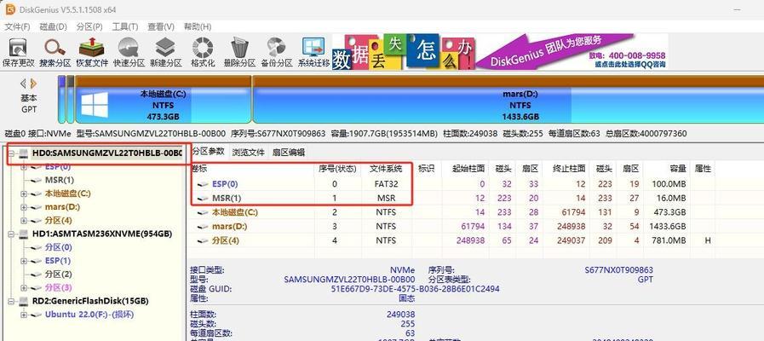This screenshot has width=764, height=341.
Task: Choose the 新建分区 new partition icon
Action: point(166,48)
